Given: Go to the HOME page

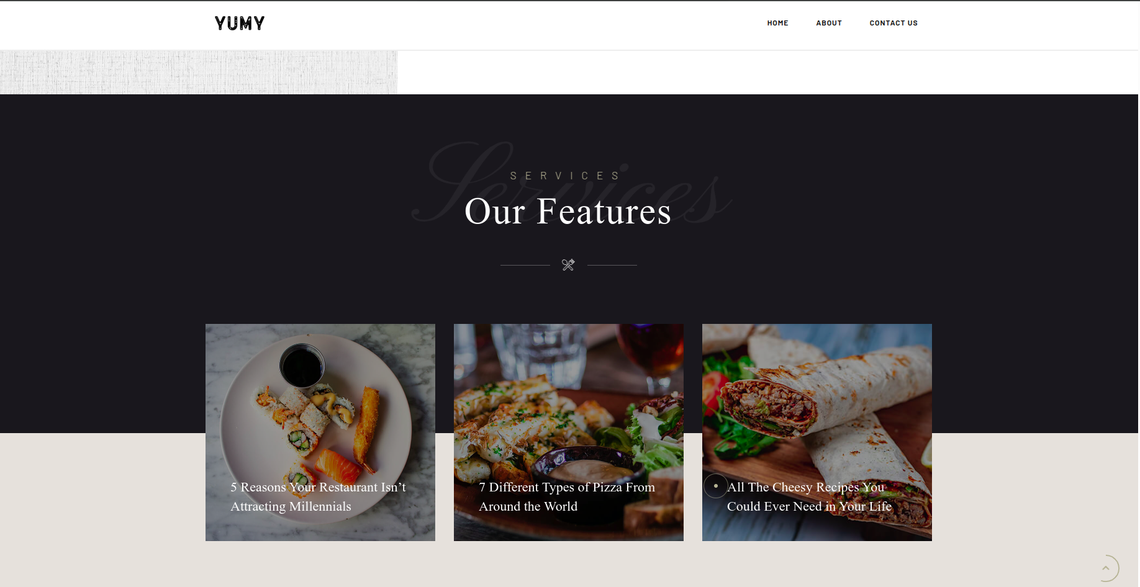Looking at the screenshot, I should click(777, 23).
